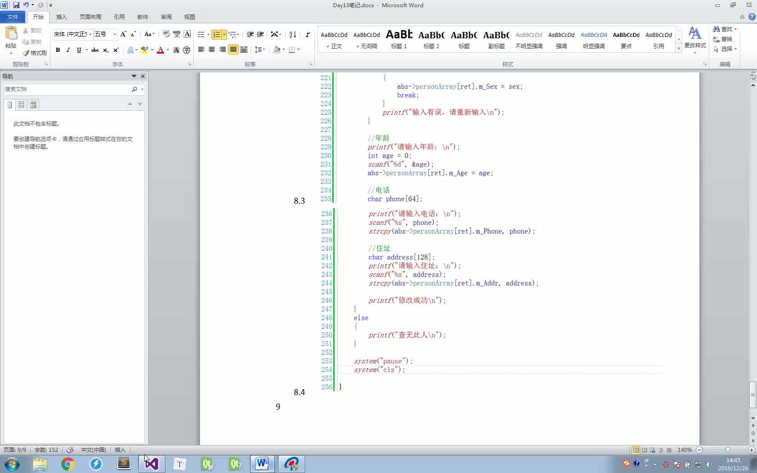
Task: Click the Increase Indent icon
Action: coord(260,34)
